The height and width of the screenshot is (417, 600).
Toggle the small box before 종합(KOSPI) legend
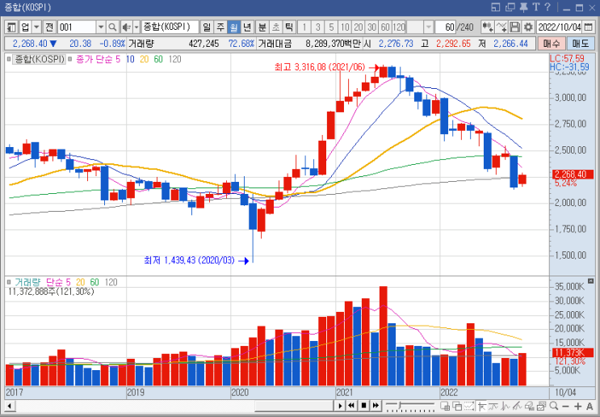click(9, 59)
